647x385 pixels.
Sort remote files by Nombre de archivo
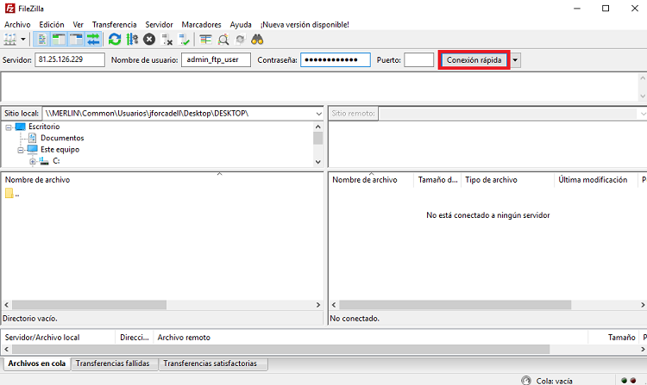coord(365,180)
